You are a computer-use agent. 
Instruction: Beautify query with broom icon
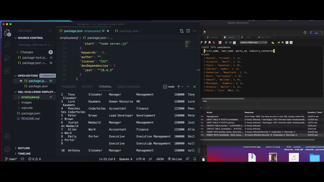279,42
